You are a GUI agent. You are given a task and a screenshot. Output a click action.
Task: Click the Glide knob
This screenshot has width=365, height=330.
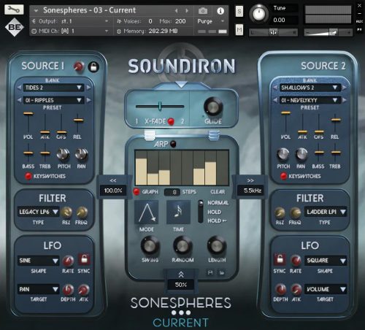(213, 107)
